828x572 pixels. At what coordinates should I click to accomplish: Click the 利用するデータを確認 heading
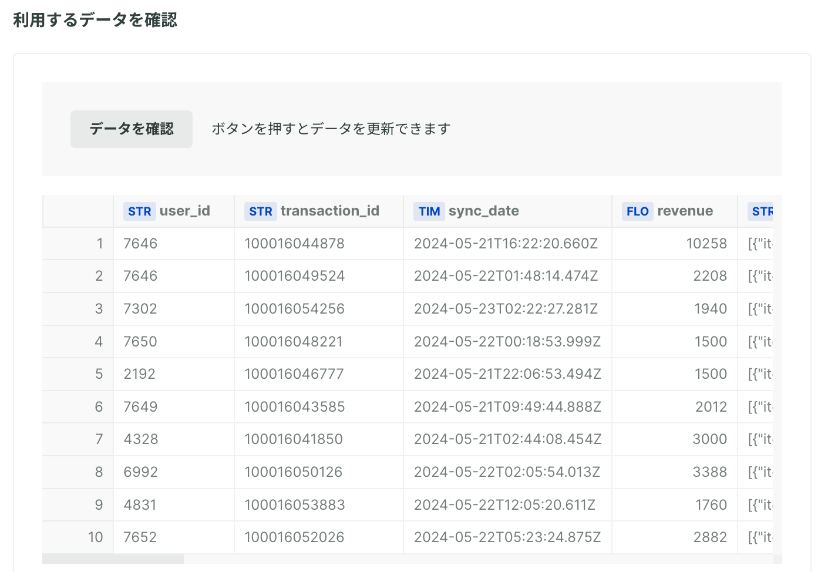tap(95, 20)
